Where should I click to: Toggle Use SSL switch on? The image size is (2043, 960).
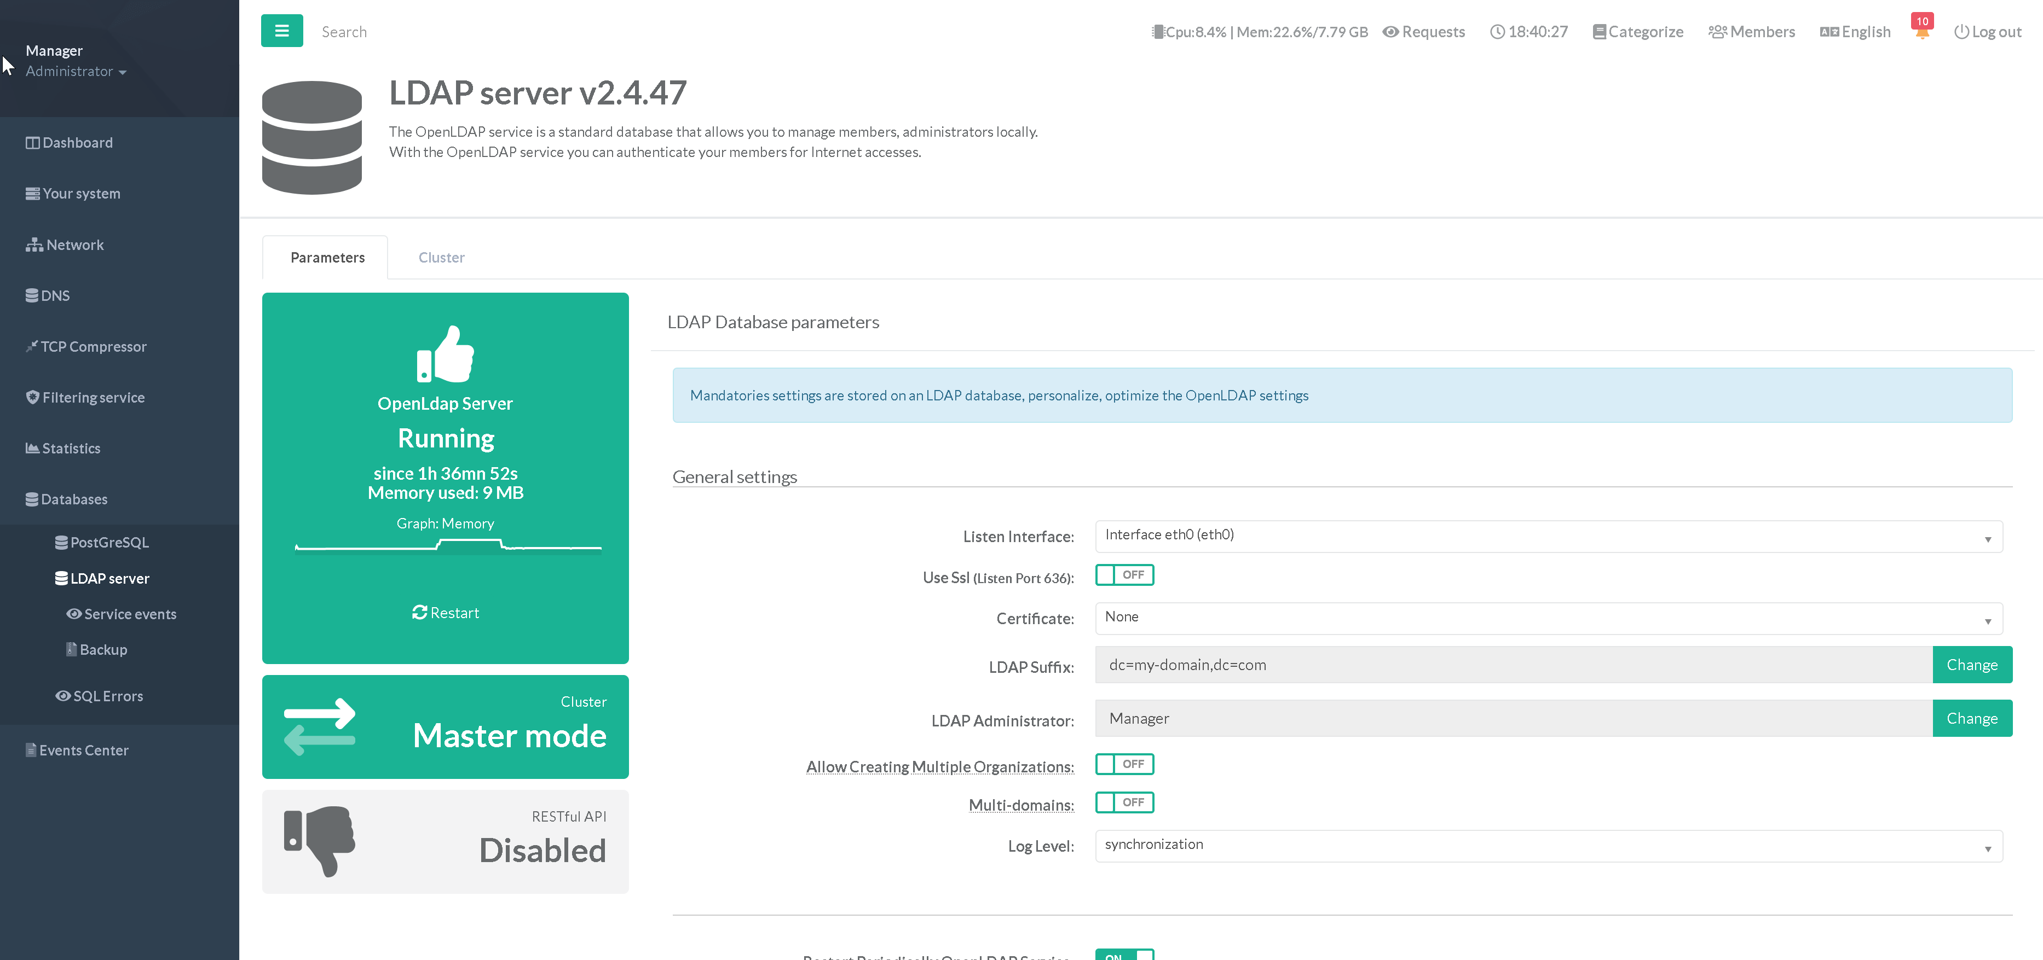click(1124, 575)
